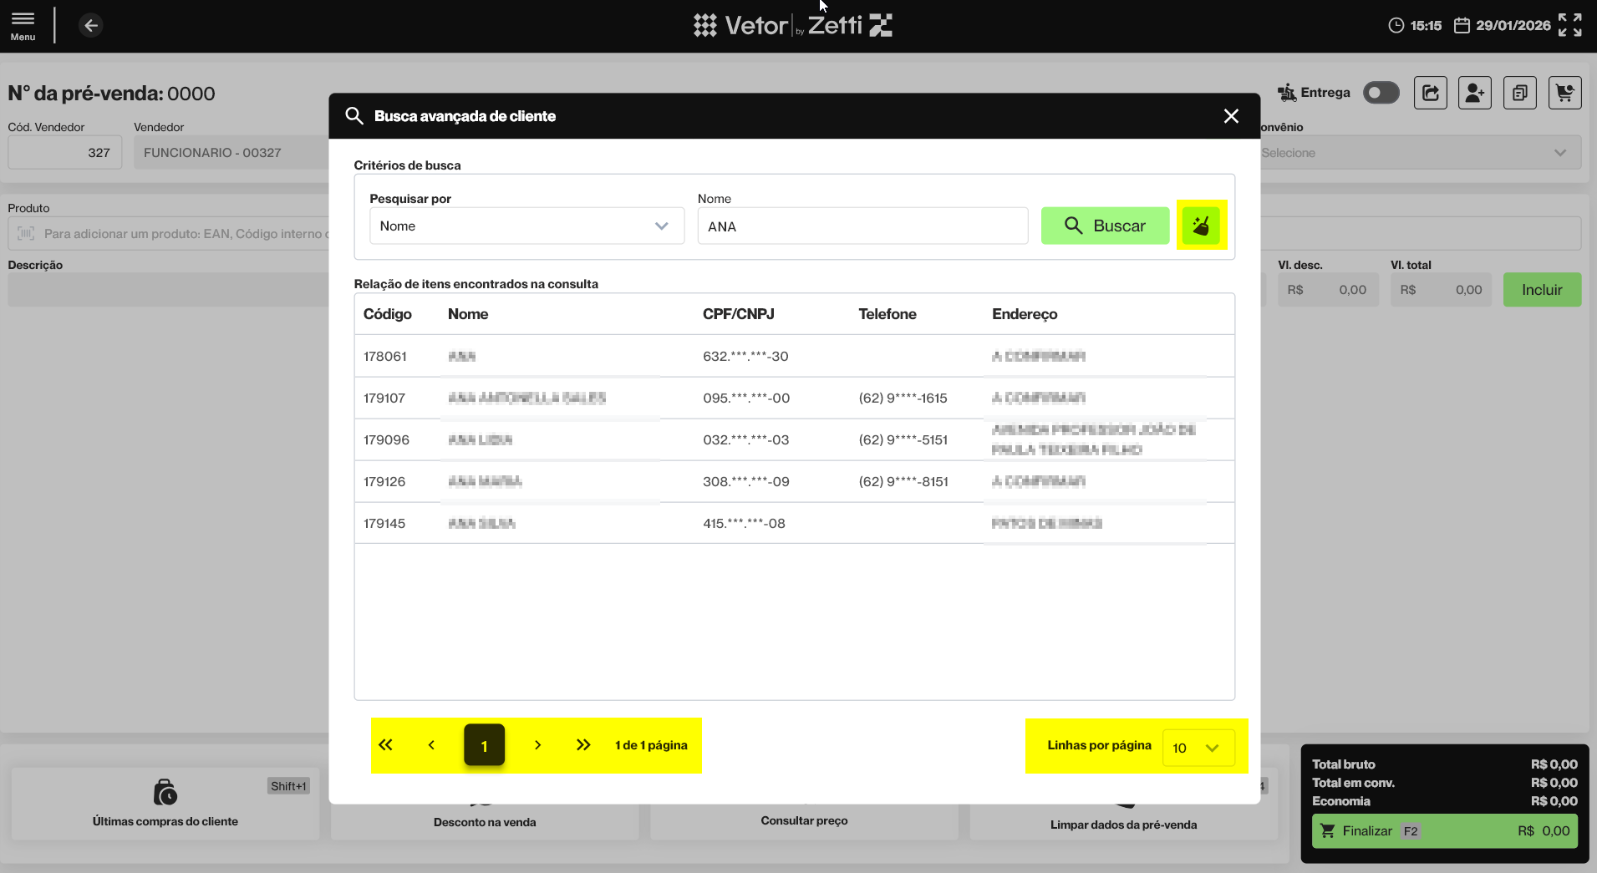
Task: Enable the Entrega toggle
Action: [x=1381, y=93]
